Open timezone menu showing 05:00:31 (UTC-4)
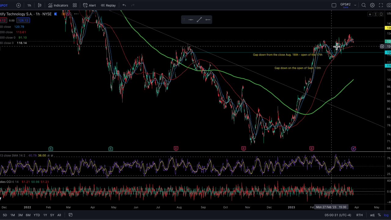 click(338, 215)
